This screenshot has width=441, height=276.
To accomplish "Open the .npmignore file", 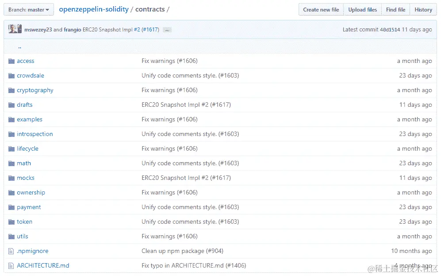I will [x=32, y=251].
